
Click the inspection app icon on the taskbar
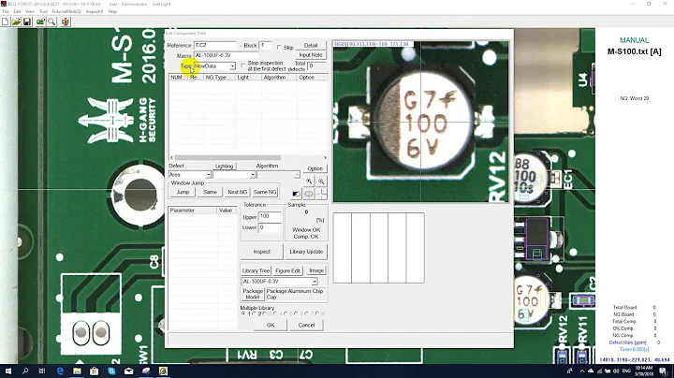click(x=163, y=371)
